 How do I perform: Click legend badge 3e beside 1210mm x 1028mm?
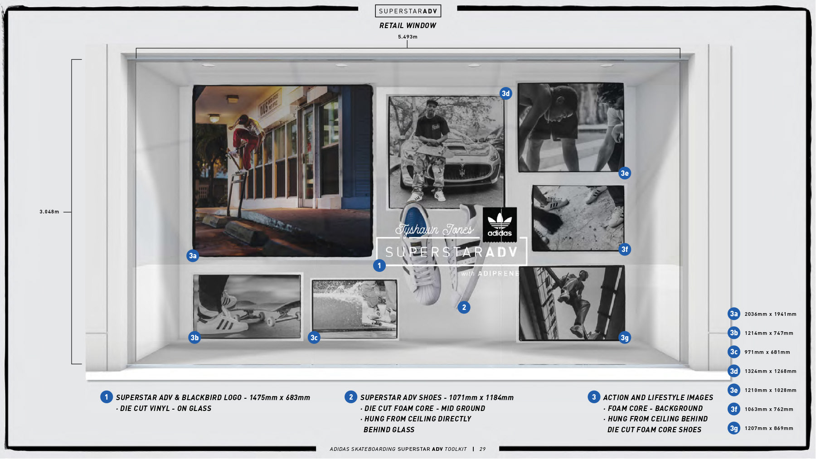pyautogui.click(x=734, y=390)
